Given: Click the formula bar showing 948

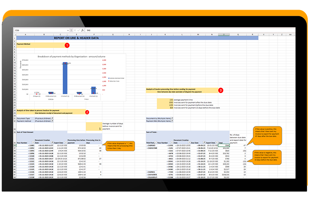Looking at the screenshot, I should tap(190, 30).
